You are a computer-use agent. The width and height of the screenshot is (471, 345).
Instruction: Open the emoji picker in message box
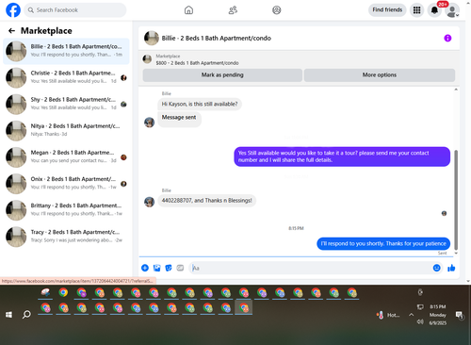(x=436, y=268)
